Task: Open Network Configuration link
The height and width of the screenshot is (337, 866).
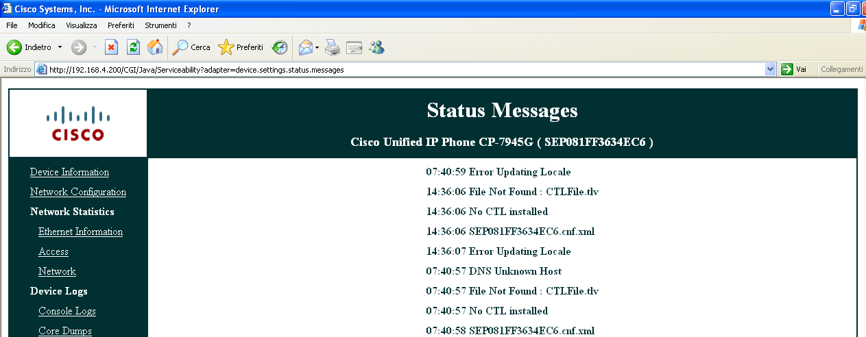Action: point(78,192)
